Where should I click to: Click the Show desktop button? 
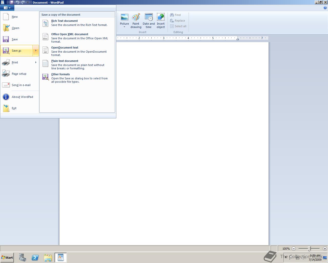(x=325, y=258)
